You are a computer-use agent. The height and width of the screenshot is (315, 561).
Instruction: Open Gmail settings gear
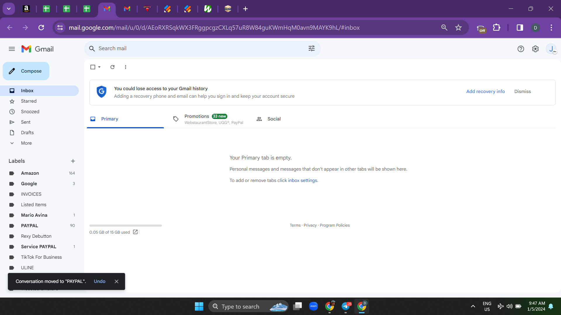pos(535,49)
